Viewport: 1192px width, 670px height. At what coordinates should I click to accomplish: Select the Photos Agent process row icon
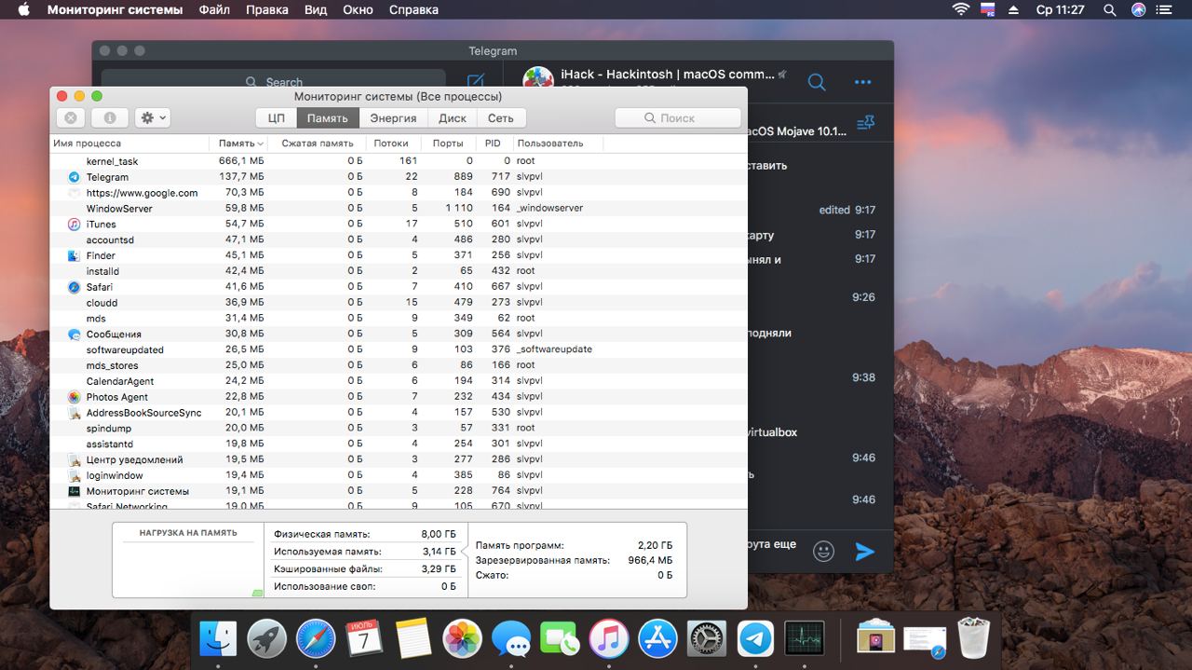[x=74, y=397]
